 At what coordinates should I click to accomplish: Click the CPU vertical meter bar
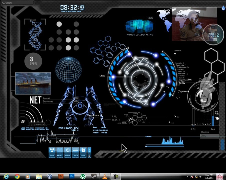pos(193,117)
